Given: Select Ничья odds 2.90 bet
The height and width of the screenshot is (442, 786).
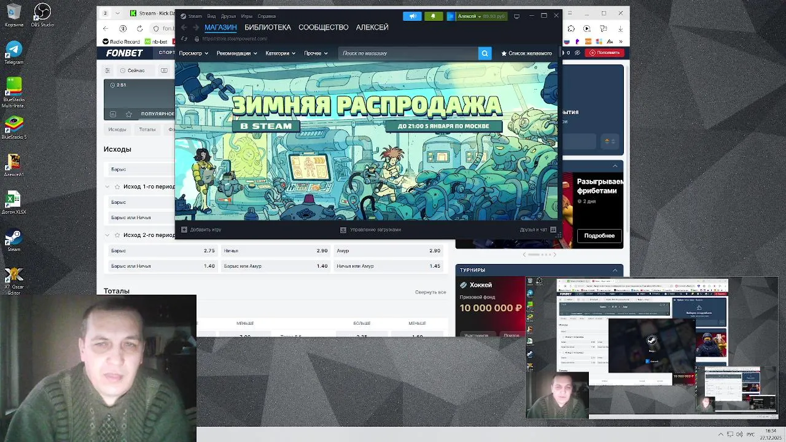Looking at the screenshot, I should tap(276, 250).
